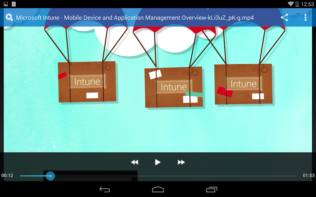The height and width of the screenshot is (197, 316).
Task: Click the total duration 01:53
Action: coord(308,175)
